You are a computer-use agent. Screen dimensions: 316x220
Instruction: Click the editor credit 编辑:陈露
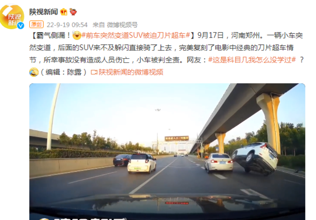[x=64, y=72]
